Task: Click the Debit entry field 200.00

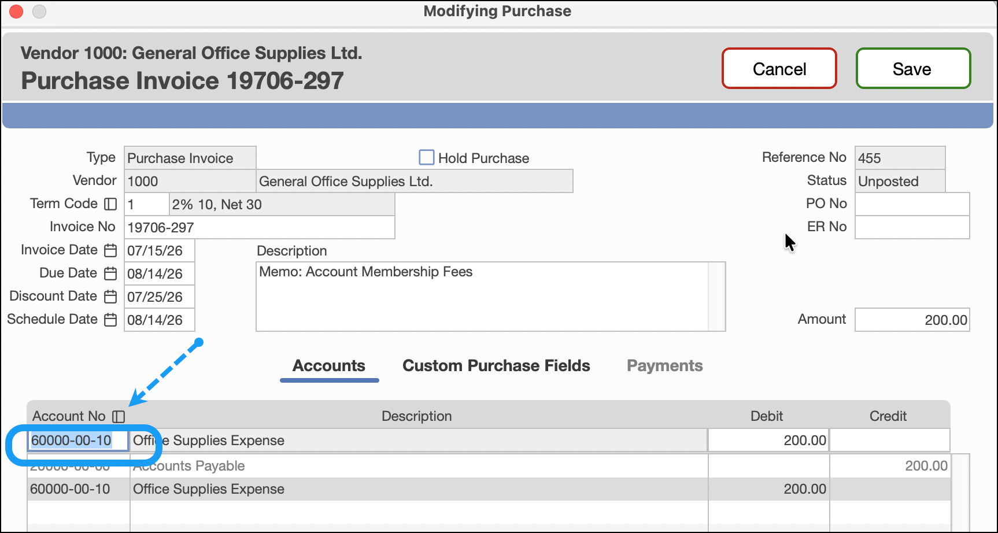Action: pos(768,441)
